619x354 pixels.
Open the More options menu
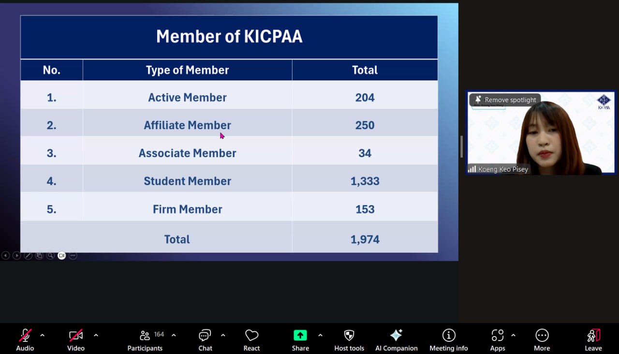click(x=542, y=339)
